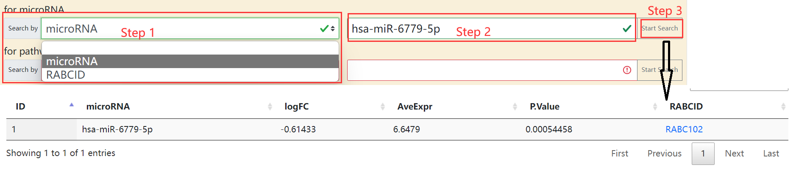This screenshot has height=181, width=810.
Task: Jump to First results page
Action: tap(620, 154)
